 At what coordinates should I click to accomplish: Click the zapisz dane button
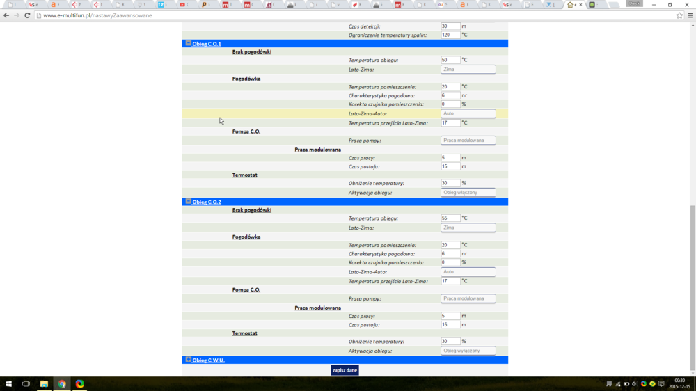tap(345, 370)
